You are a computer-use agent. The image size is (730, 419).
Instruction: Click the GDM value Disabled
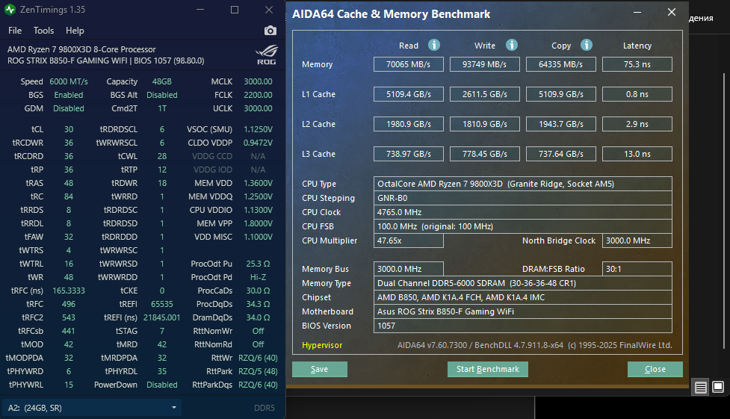(x=69, y=108)
